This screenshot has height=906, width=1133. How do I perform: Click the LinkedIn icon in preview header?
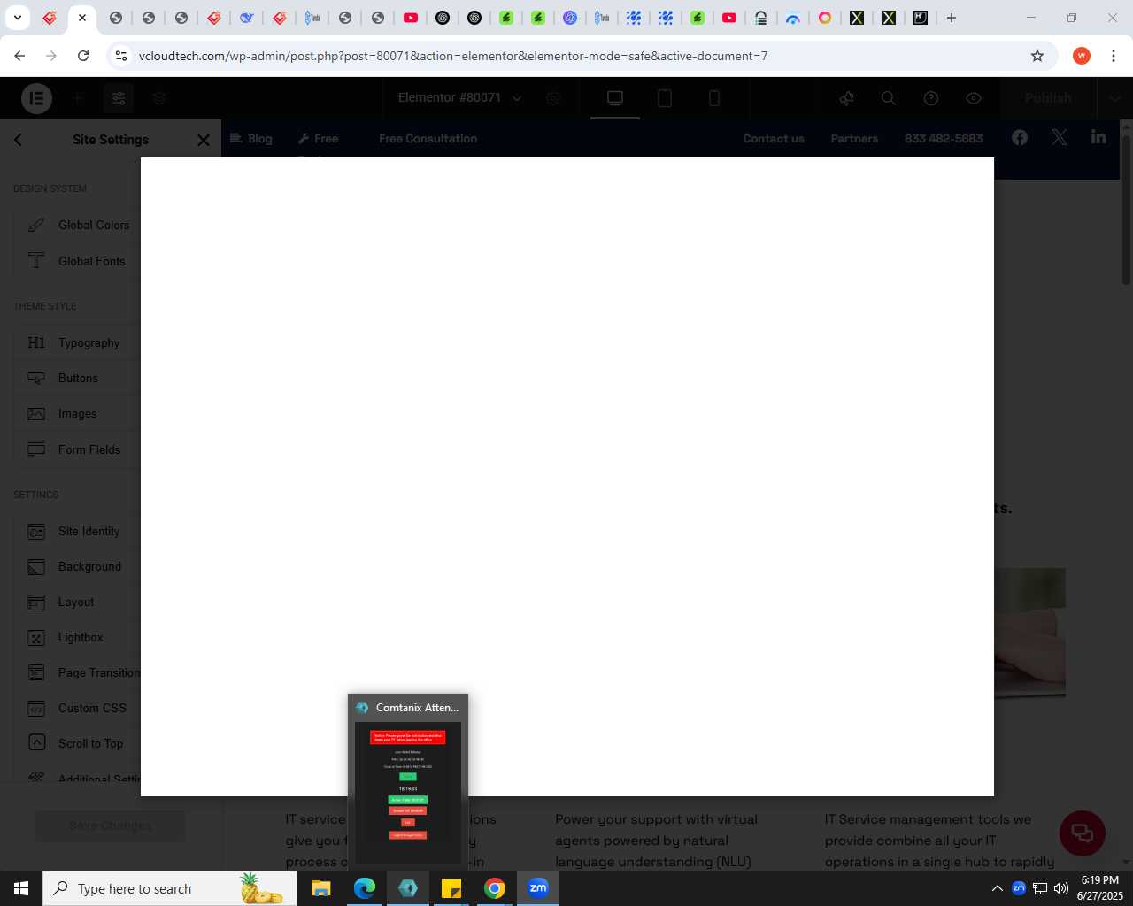coord(1098,137)
